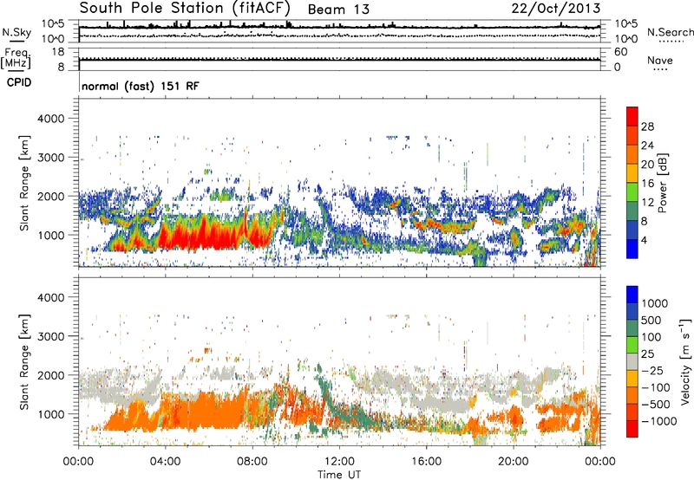Click the date '22/Oct/2013'
The width and height of the screenshot is (694, 480).
tap(556, 8)
